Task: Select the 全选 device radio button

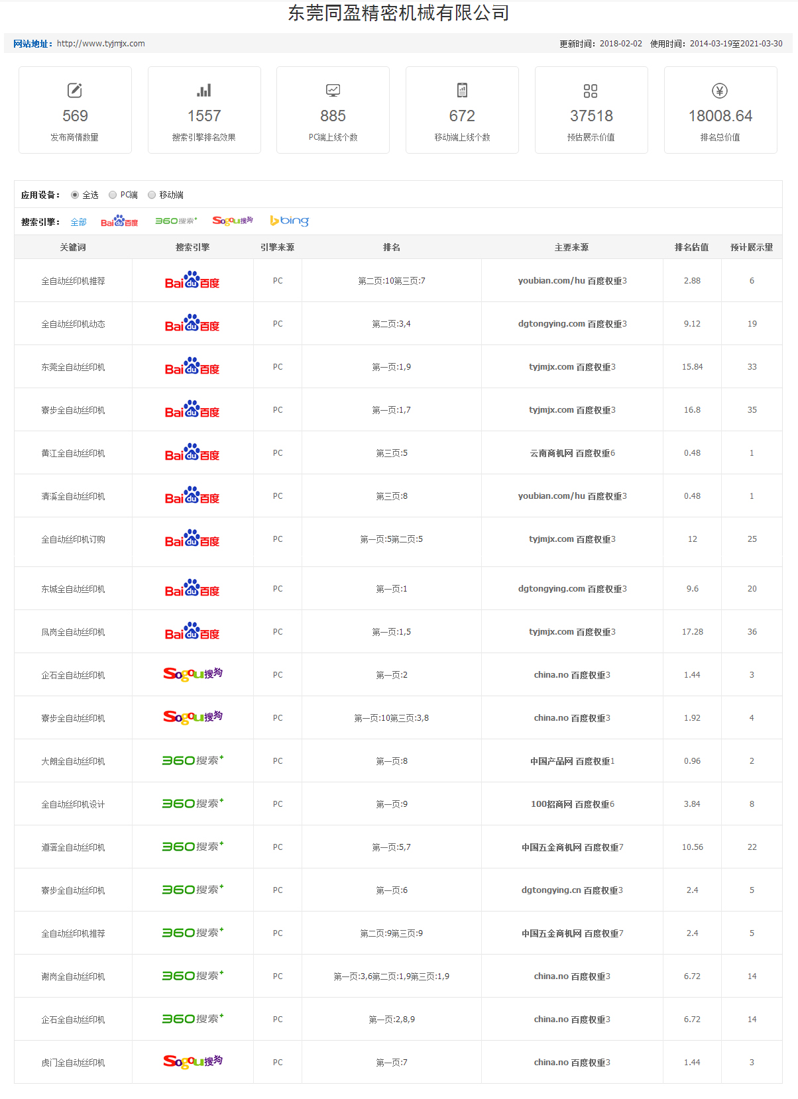Action: point(75,195)
